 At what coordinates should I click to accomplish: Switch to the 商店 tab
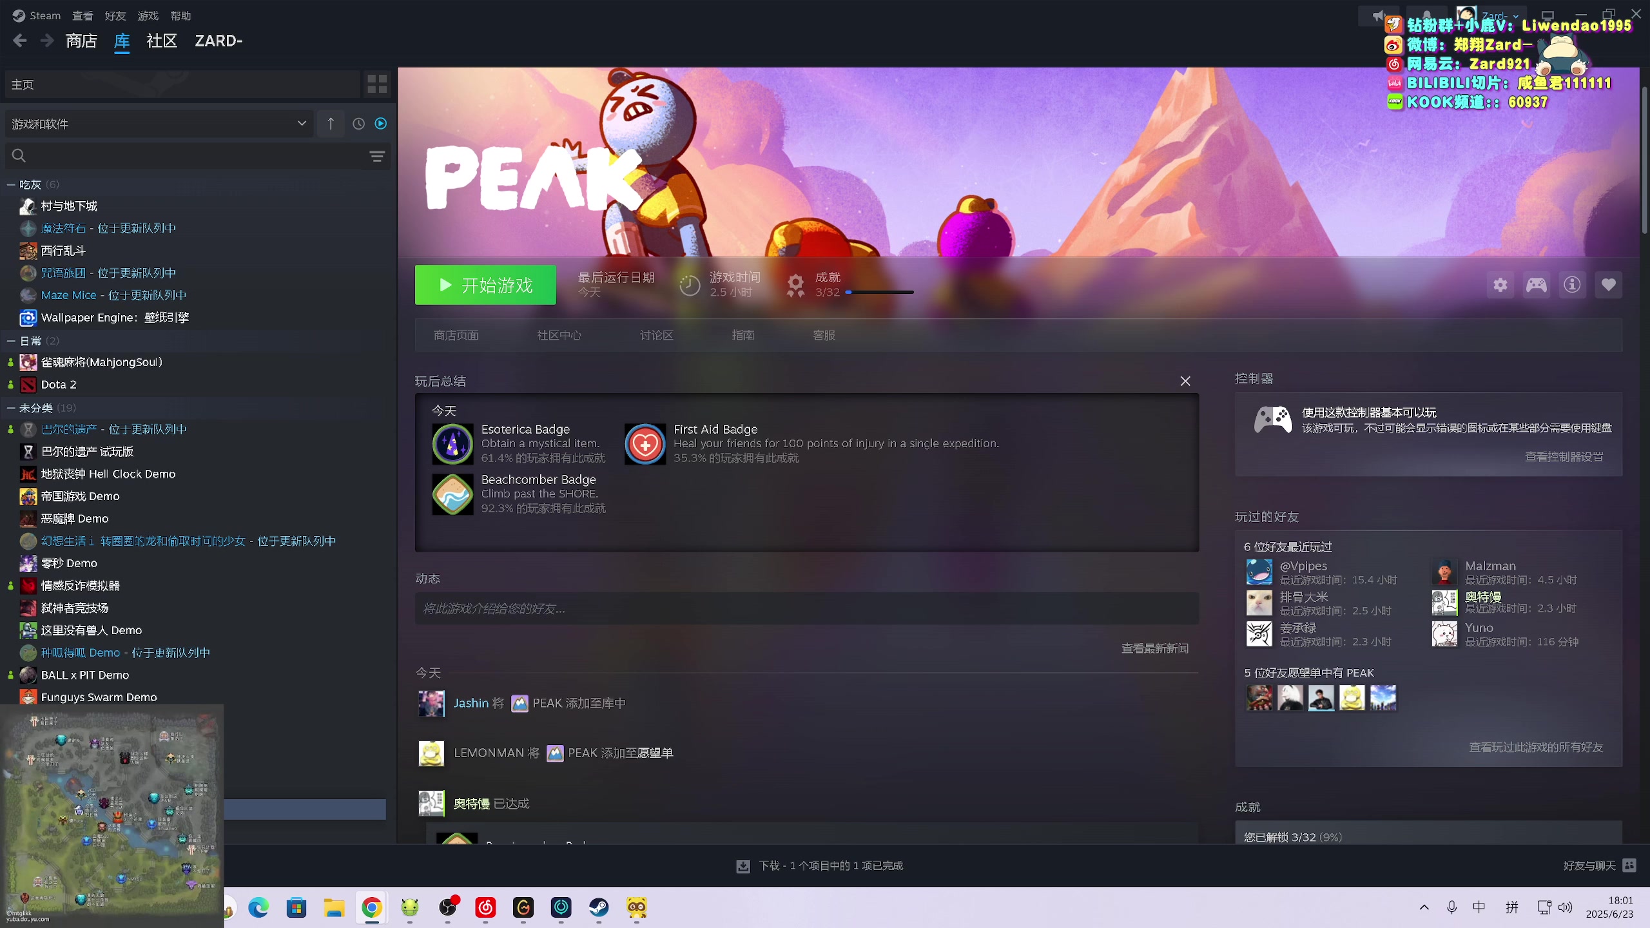click(x=81, y=41)
